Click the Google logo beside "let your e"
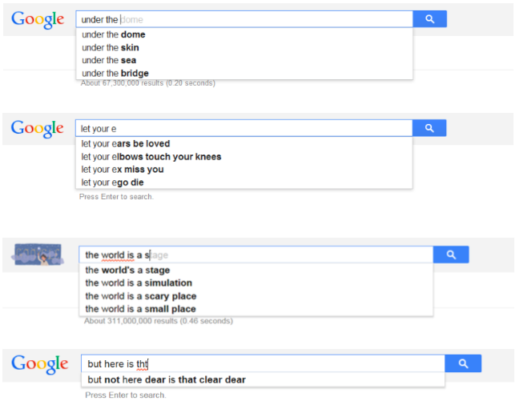Image resolution: width=515 pixels, height=405 pixels. tap(38, 128)
